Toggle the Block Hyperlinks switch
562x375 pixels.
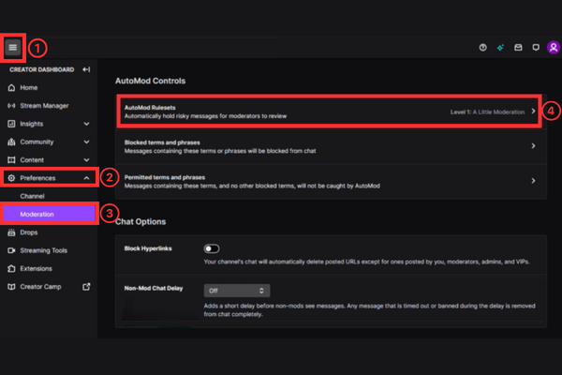[212, 248]
